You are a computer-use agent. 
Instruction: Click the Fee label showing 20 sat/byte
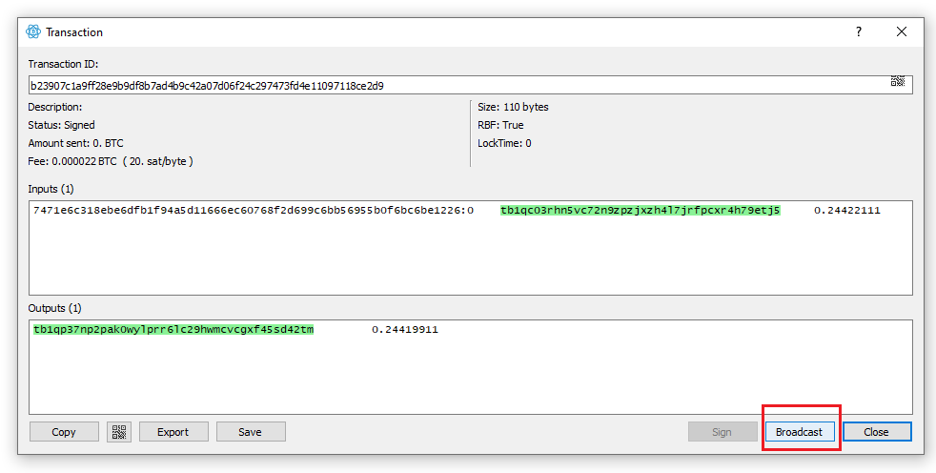pyautogui.click(x=111, y=161)
